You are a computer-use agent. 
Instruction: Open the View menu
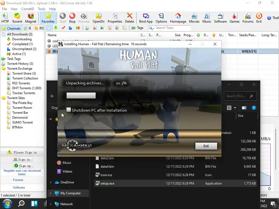coord(14,9)
